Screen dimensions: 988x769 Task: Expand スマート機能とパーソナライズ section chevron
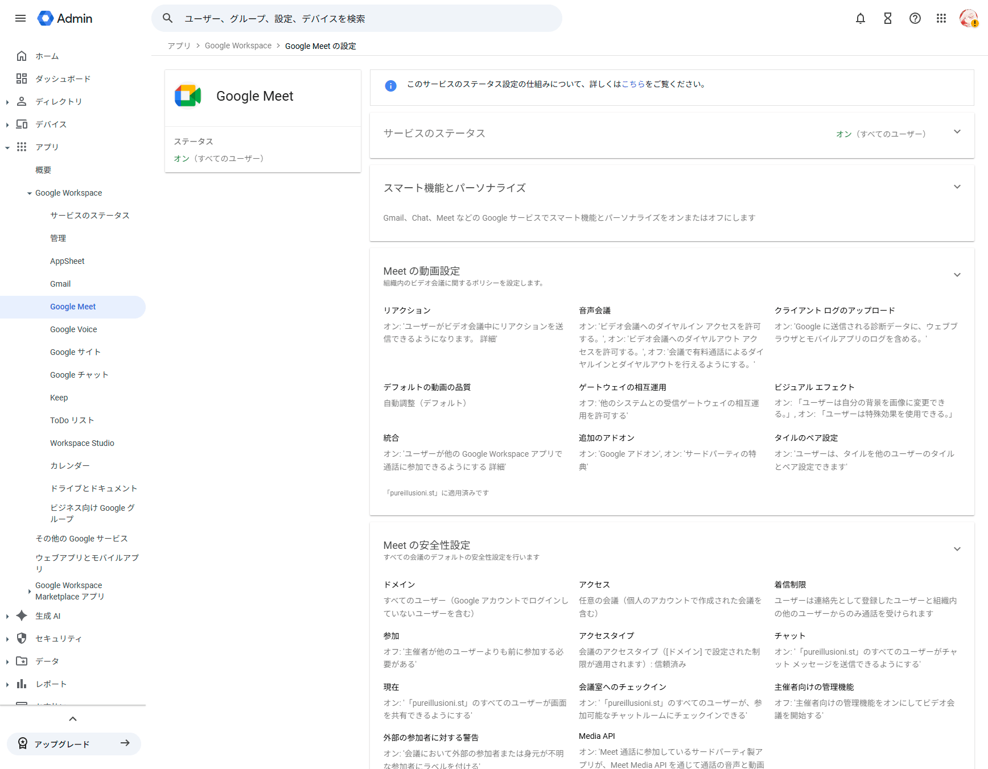[957, 187]
